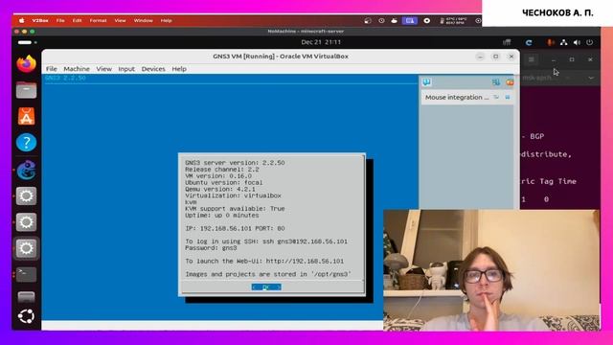Open the Ubuntu volume icon

tap(577, 42)
